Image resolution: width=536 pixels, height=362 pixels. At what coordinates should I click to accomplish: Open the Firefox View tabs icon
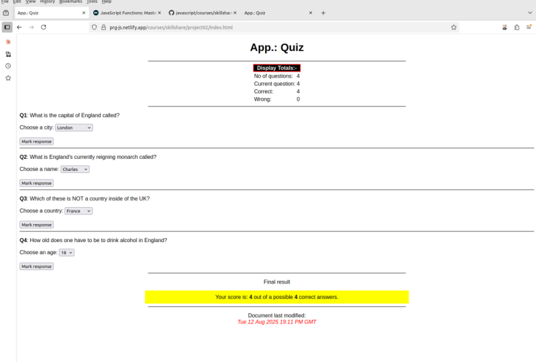(6, 13)
